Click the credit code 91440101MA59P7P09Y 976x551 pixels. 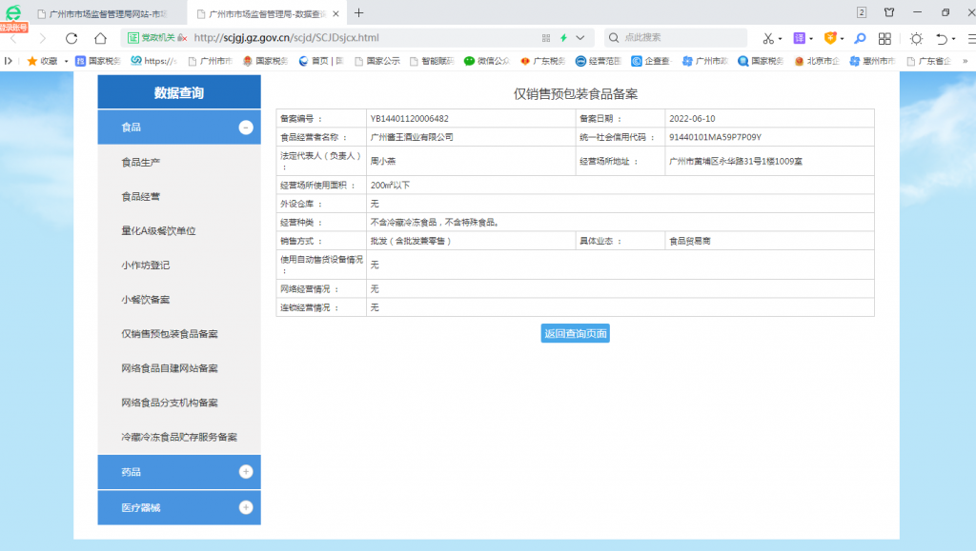tap(715, 137)
